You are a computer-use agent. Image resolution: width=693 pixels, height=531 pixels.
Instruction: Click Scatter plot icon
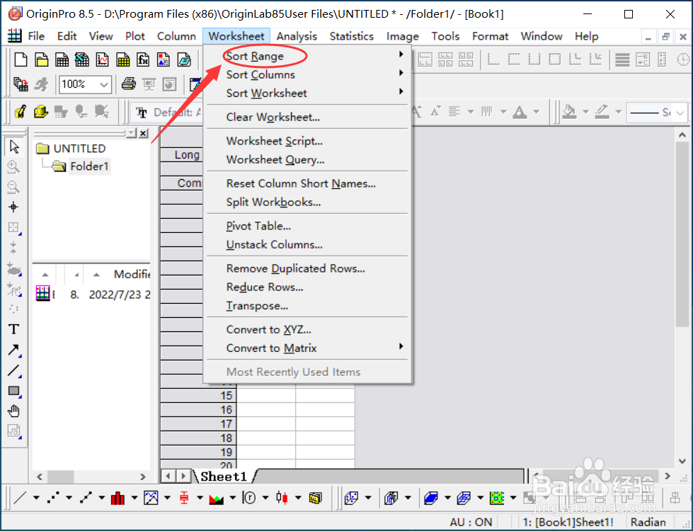point(53,498)
